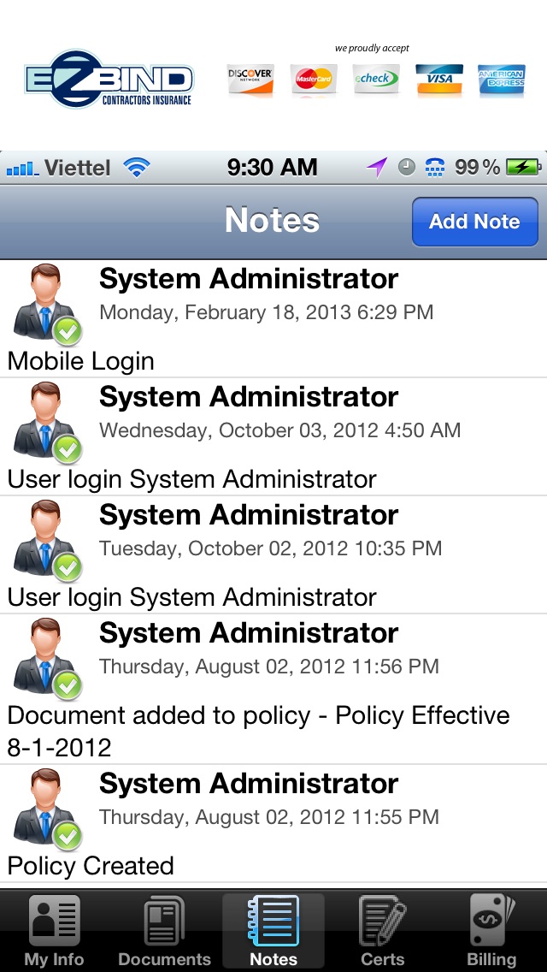Tap the MasterCard icon
This screenshot has height=972, width=547.
click(312, 80)
